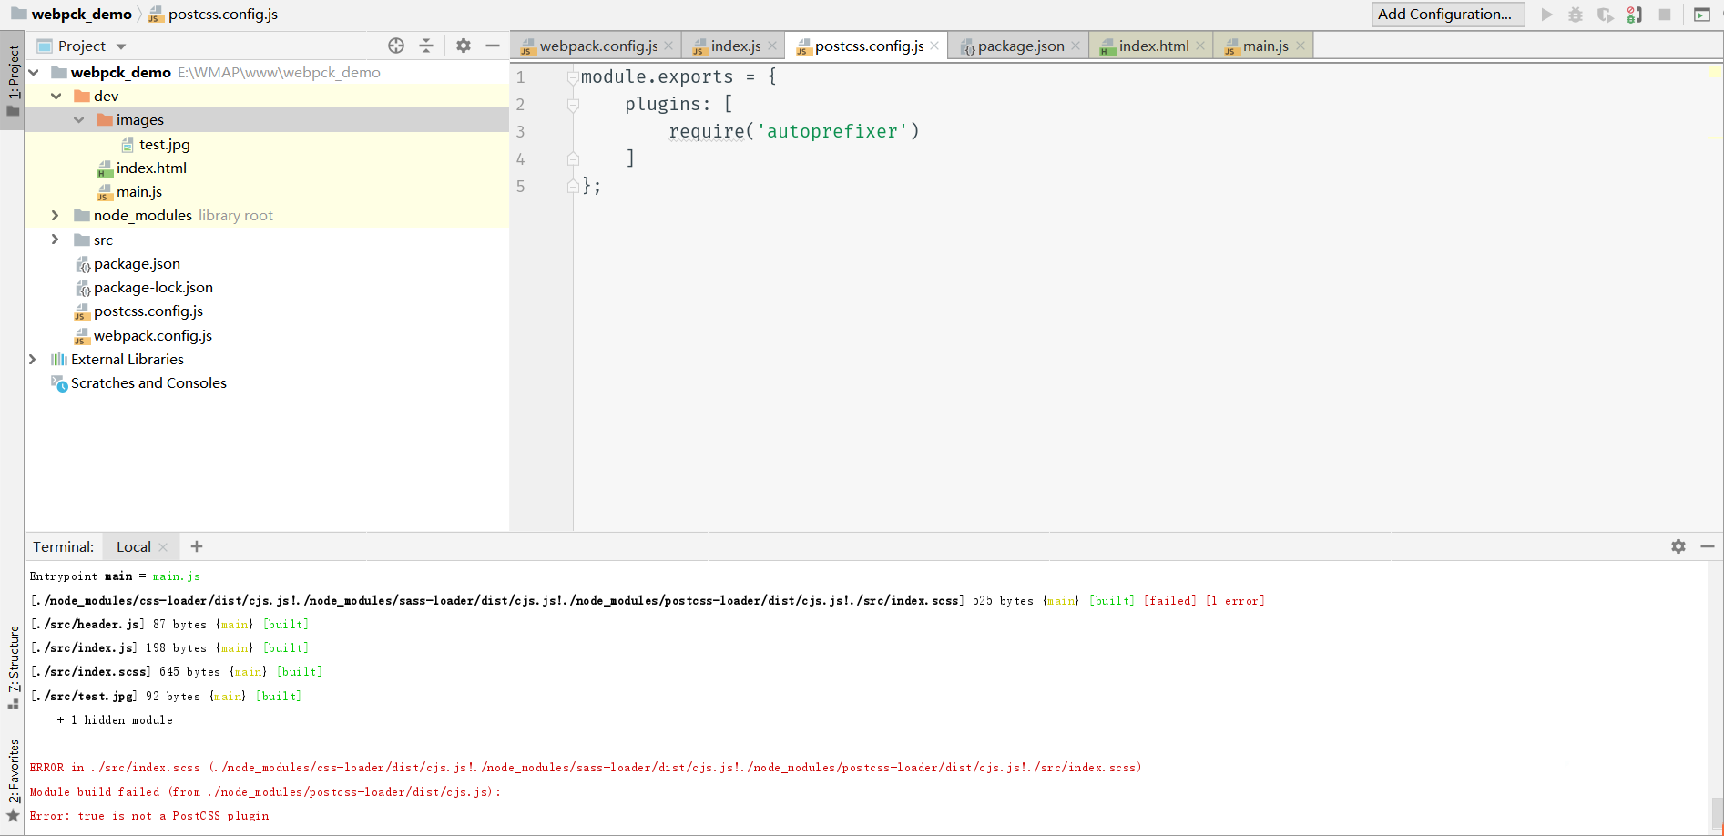
Task: Fold plugins array at line 2
Action: [x=573, y=105]
